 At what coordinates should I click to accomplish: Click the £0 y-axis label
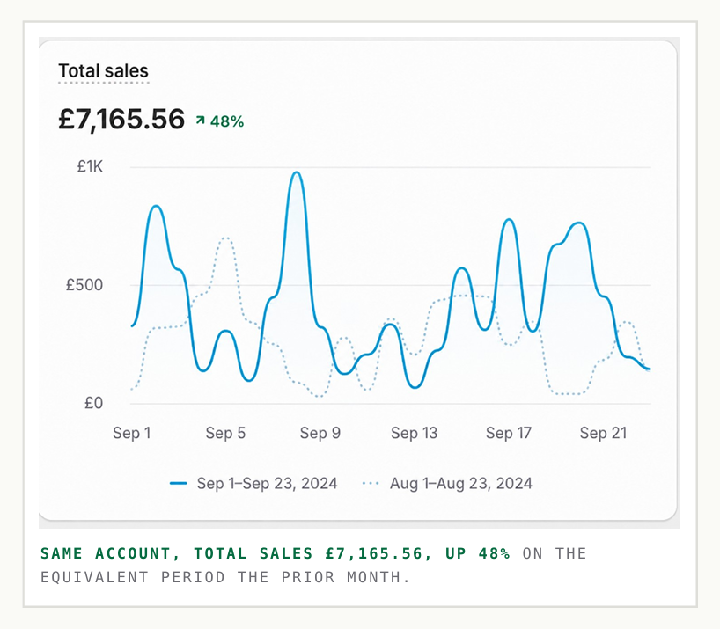point(93,403)
